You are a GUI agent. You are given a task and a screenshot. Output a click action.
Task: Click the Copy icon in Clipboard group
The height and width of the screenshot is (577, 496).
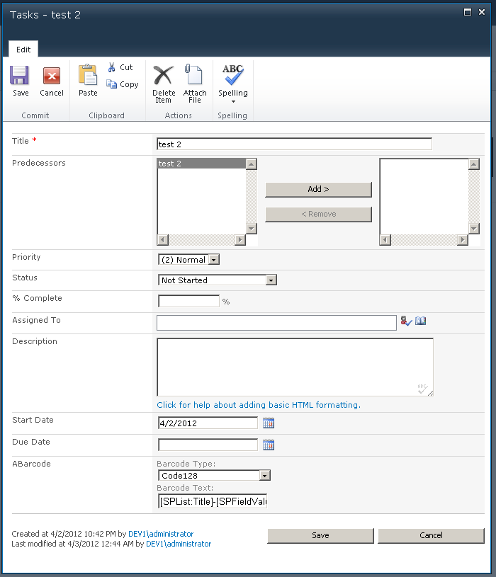[x=112, y=84]
